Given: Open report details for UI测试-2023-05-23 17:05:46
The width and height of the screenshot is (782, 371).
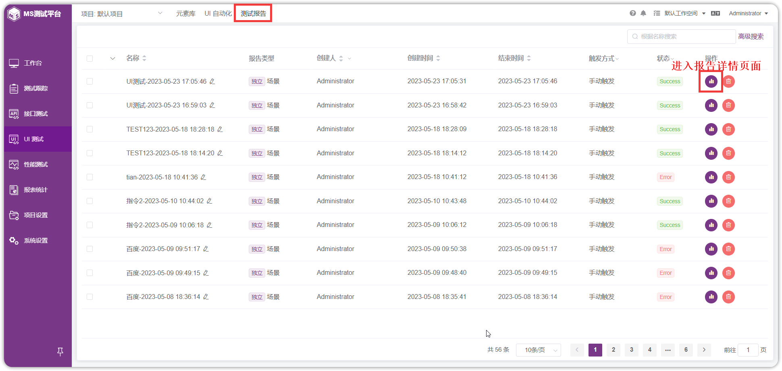Looking at the screenshot, I should 711,81.
